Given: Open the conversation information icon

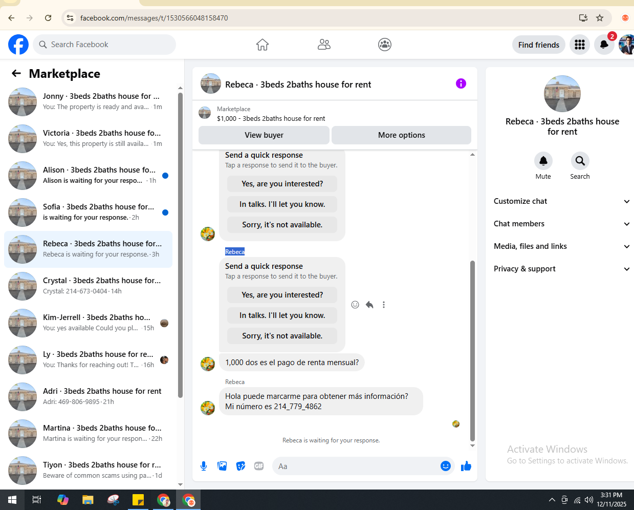Looking at the screenshot, I should [461, 83].
